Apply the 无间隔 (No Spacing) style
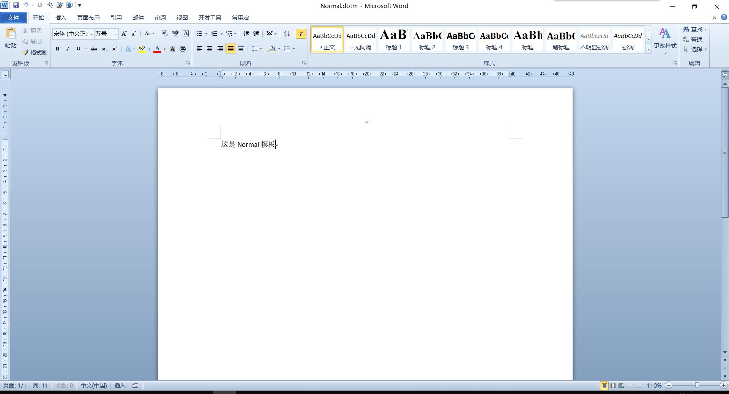729x394 pixels. point(361,39)
